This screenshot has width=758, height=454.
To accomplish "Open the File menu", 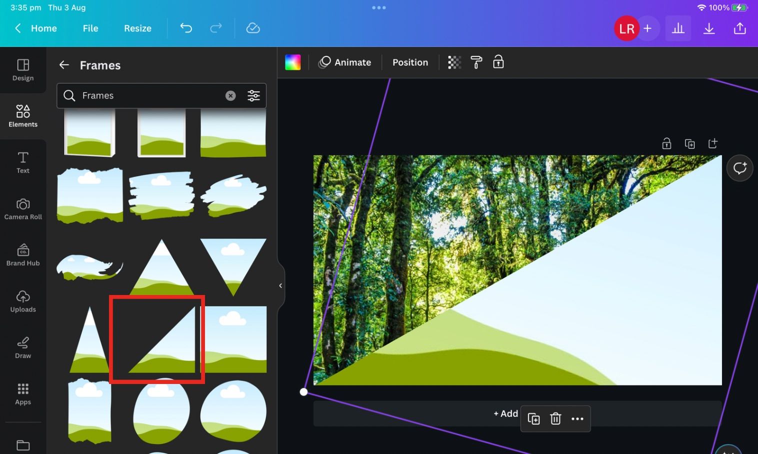I will pyautogui.click(x=90, y=28).
